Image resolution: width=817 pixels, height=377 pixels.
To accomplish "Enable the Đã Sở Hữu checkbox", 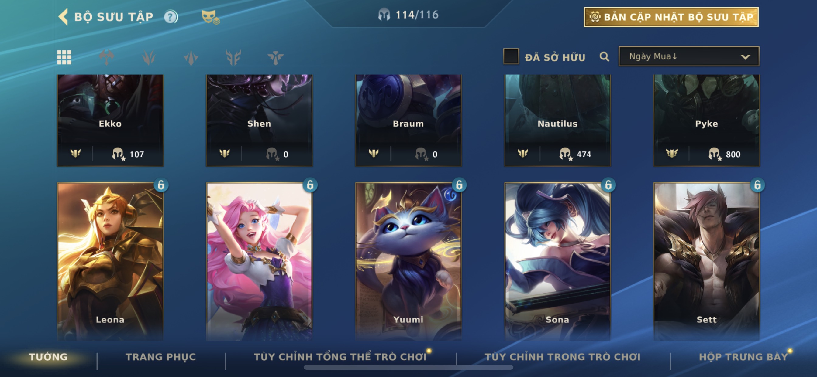I will [511, 56].
